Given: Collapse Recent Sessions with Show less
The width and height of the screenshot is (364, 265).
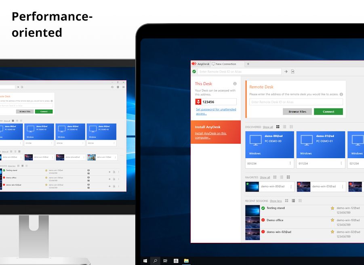Looking at the screenshot, I should point(276,201).
